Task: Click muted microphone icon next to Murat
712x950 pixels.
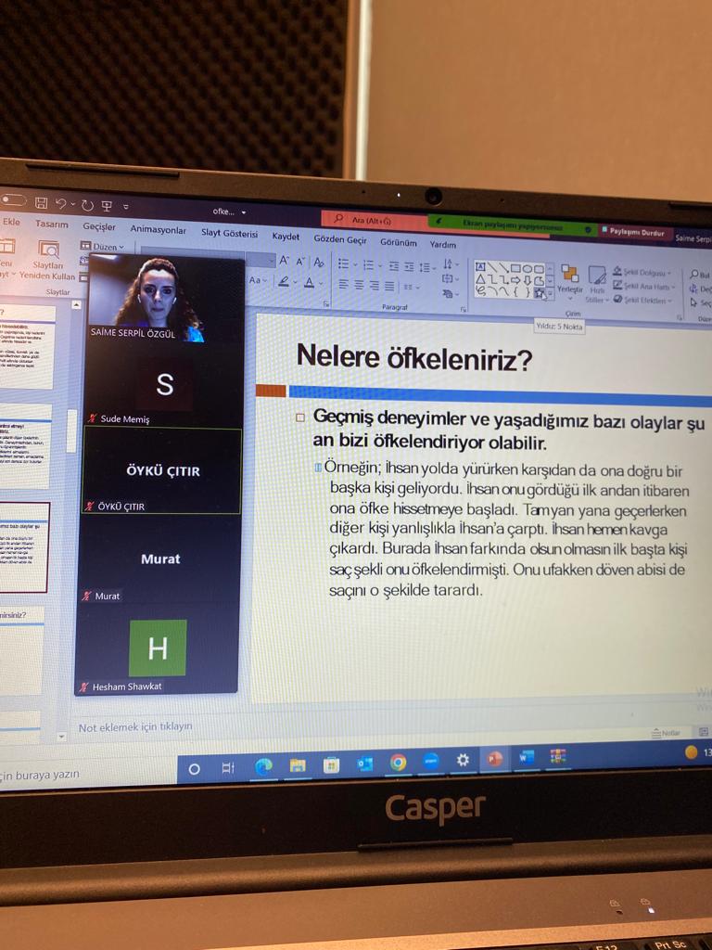Action: click(87, 596)
